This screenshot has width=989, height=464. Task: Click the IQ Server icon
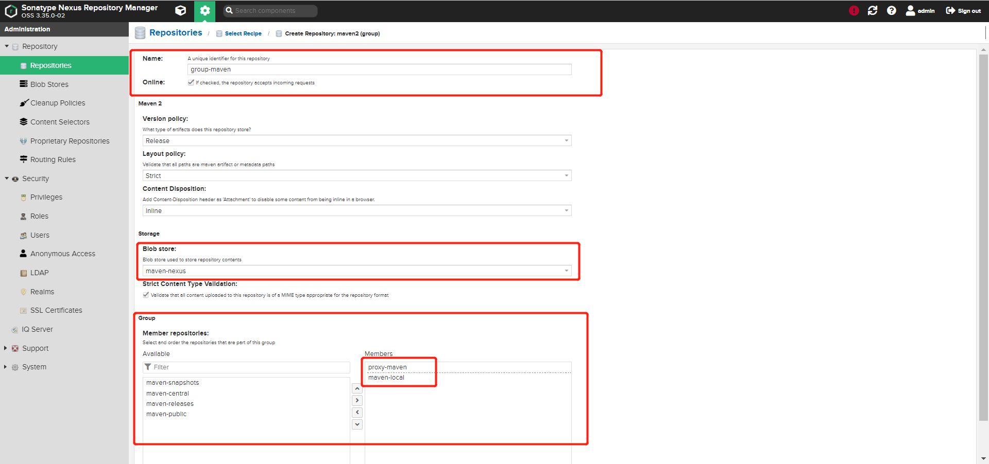pyautogui.click(x=15, y=329)
